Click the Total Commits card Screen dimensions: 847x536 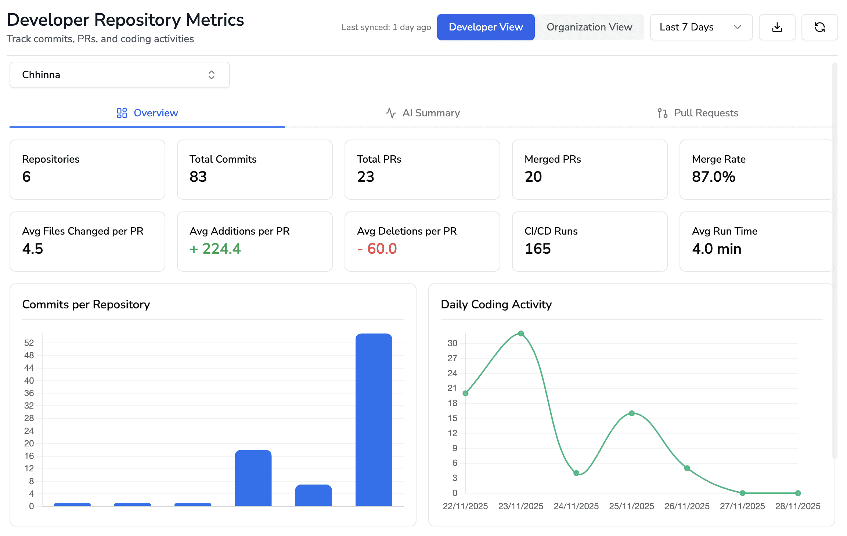point(255,169)
